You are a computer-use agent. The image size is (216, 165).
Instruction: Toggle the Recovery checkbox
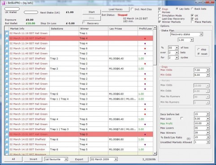coord(84,23)
